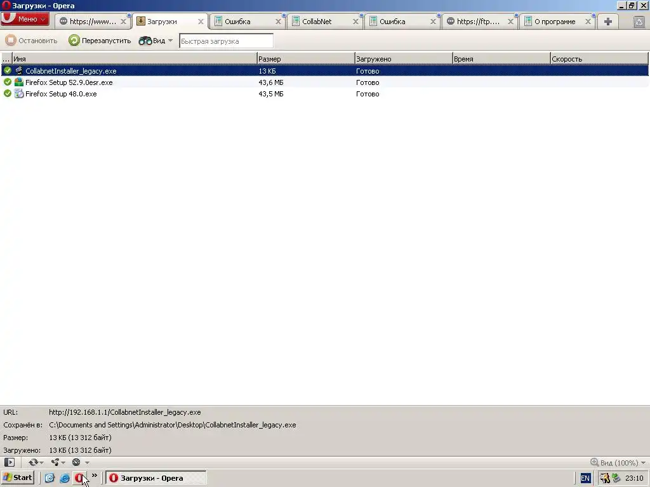Image resolution: width=650 pixels, height=487 pixels.
Task: Click the Остановить stop button
Action: point(32,41)
